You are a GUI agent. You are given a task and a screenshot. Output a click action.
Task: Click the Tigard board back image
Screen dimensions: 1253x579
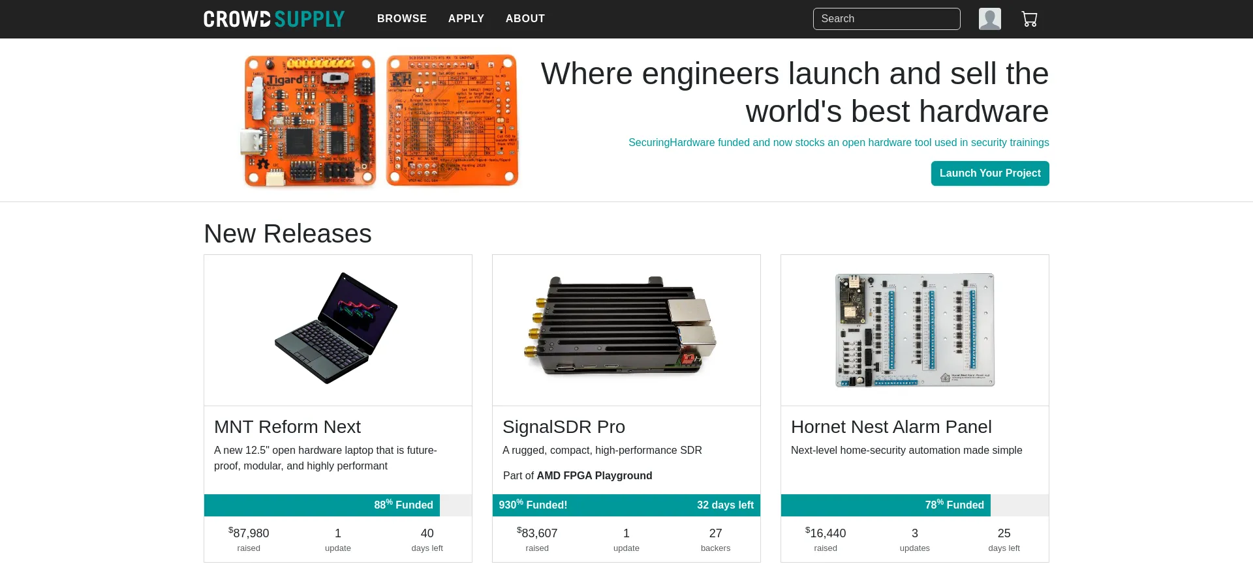pos(452,121)
